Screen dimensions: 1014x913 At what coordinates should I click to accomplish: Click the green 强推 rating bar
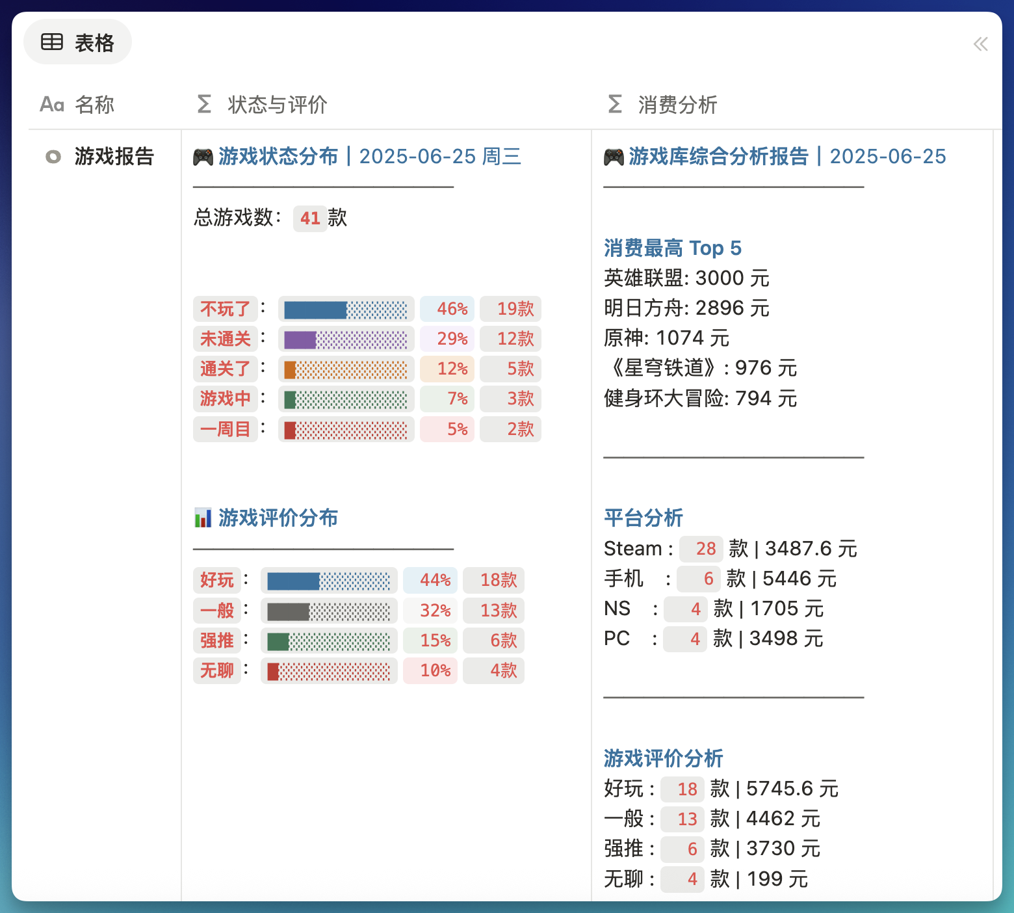329,641
